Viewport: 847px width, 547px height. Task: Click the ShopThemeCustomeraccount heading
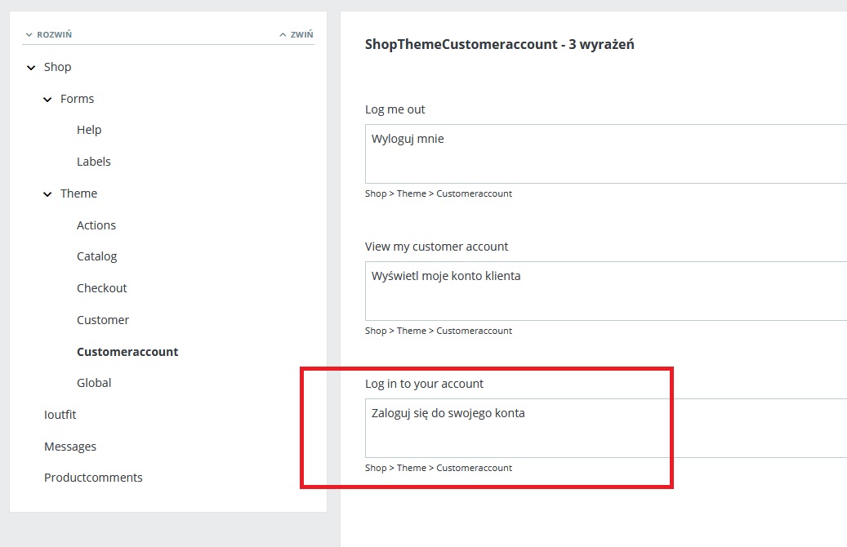pos(499,44)
